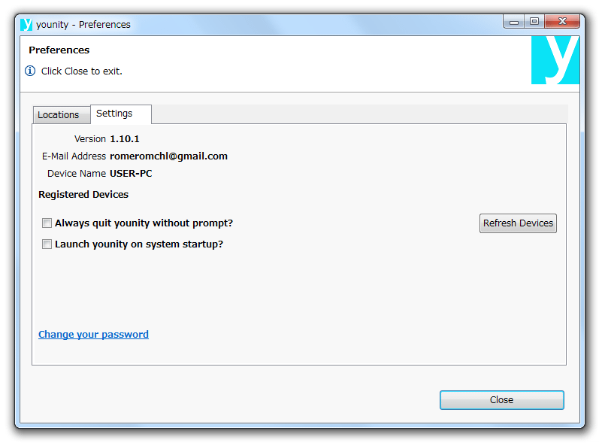Viewport: 602px width, 446px height.
Task: Maximize the Preferences window
Action: pyautogui.click(x=534, y=22)
